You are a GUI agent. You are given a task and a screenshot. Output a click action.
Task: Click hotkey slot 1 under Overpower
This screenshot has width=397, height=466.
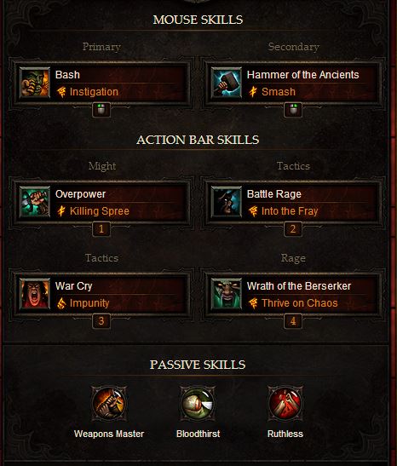(101, 229)
